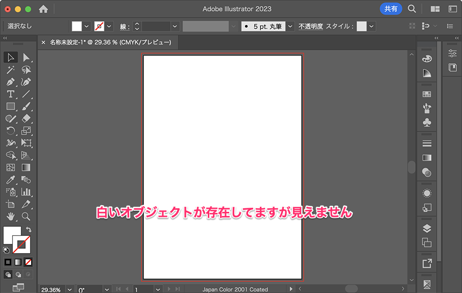Select the Eyedropper tool
This screenshot has width=462, height=293.
(10, 179)
